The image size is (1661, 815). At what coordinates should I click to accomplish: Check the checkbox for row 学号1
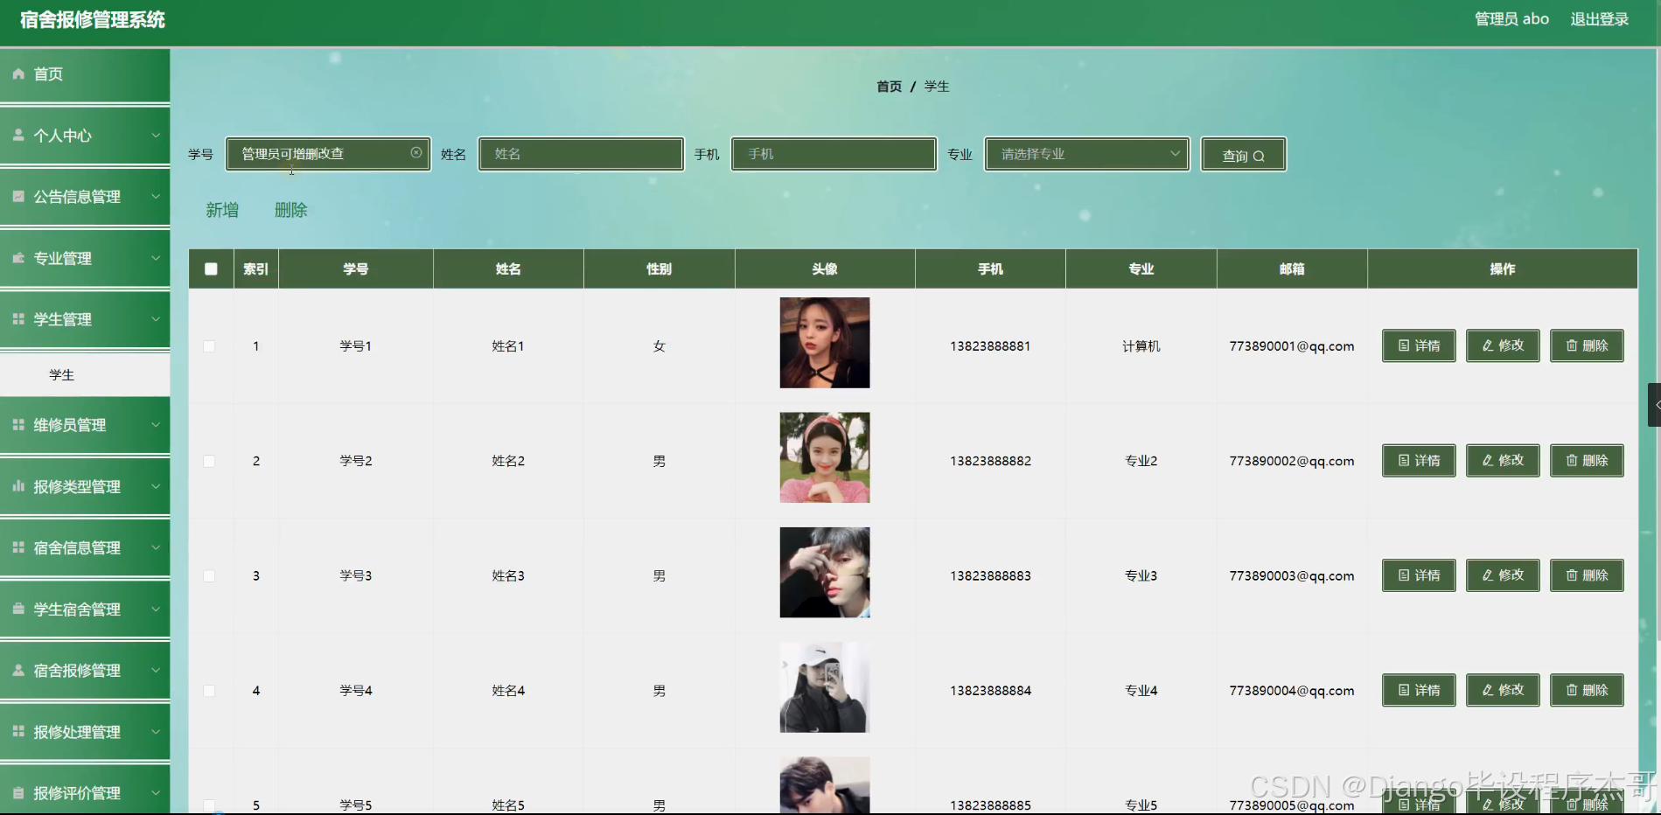(209, 346)
